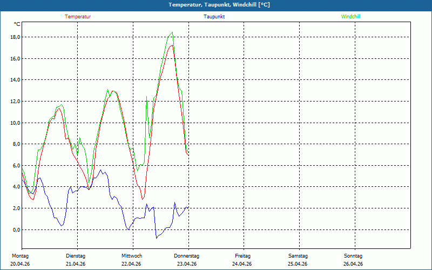Screen dimensions: 432x270
Task: Click the 20.04.26 date label
Action: coord(20,264)
